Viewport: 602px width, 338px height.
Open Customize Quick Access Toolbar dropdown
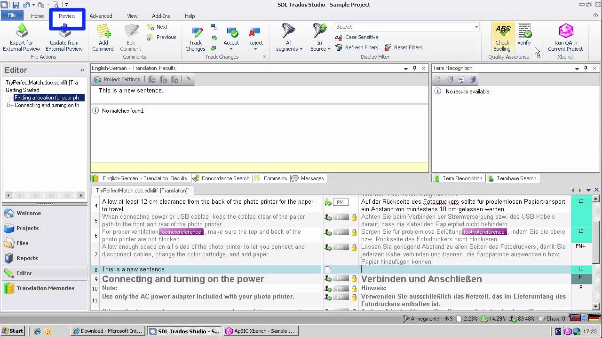tap(66, 5)
